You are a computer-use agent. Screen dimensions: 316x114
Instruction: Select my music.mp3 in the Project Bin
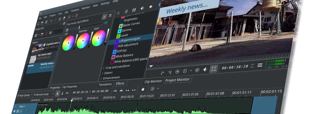tap(44, 54)
